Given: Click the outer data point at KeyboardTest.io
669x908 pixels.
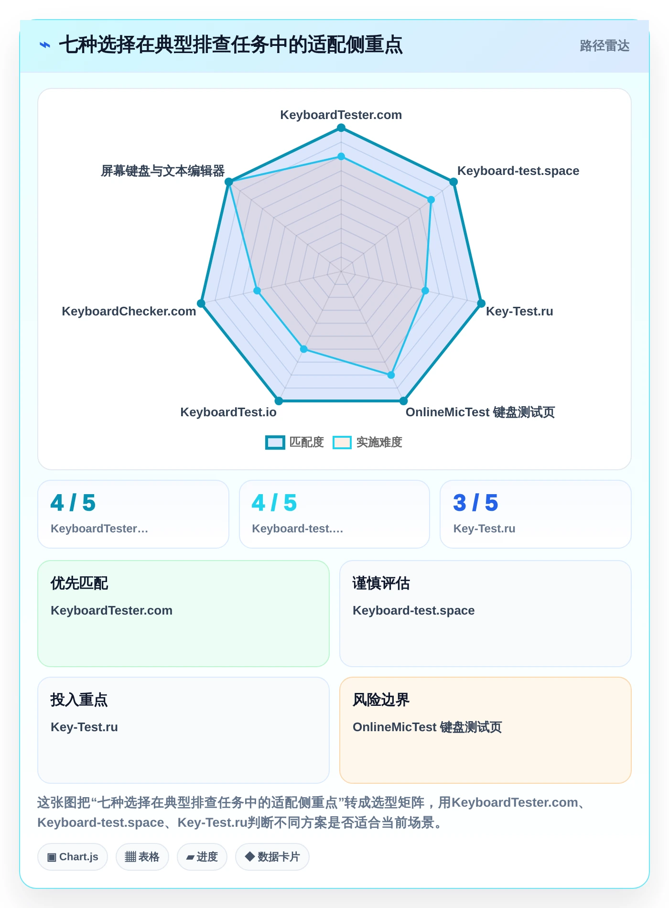Looking at the screenshot, I should tap(279, 401).
